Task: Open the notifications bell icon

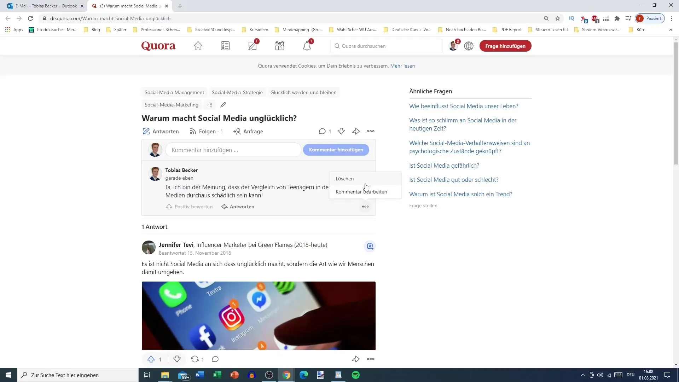Action: point(307,46)
